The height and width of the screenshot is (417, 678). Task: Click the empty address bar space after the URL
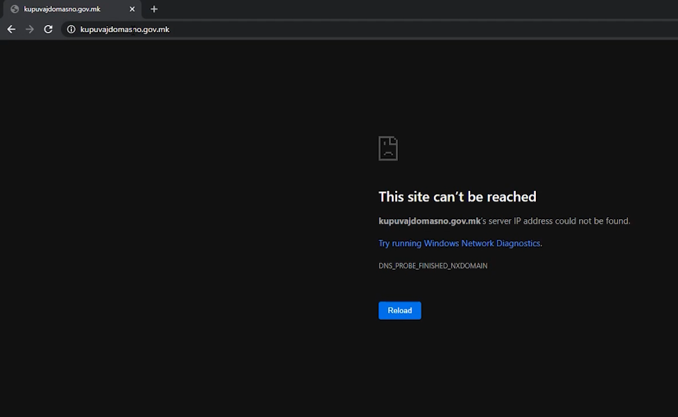click(x=416, y=29)
